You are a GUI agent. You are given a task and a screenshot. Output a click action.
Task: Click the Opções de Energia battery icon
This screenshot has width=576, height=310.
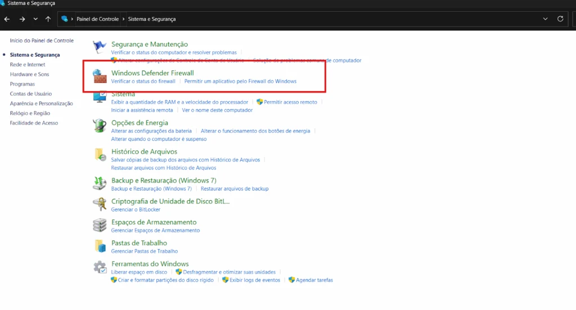[x=100, y=125]
